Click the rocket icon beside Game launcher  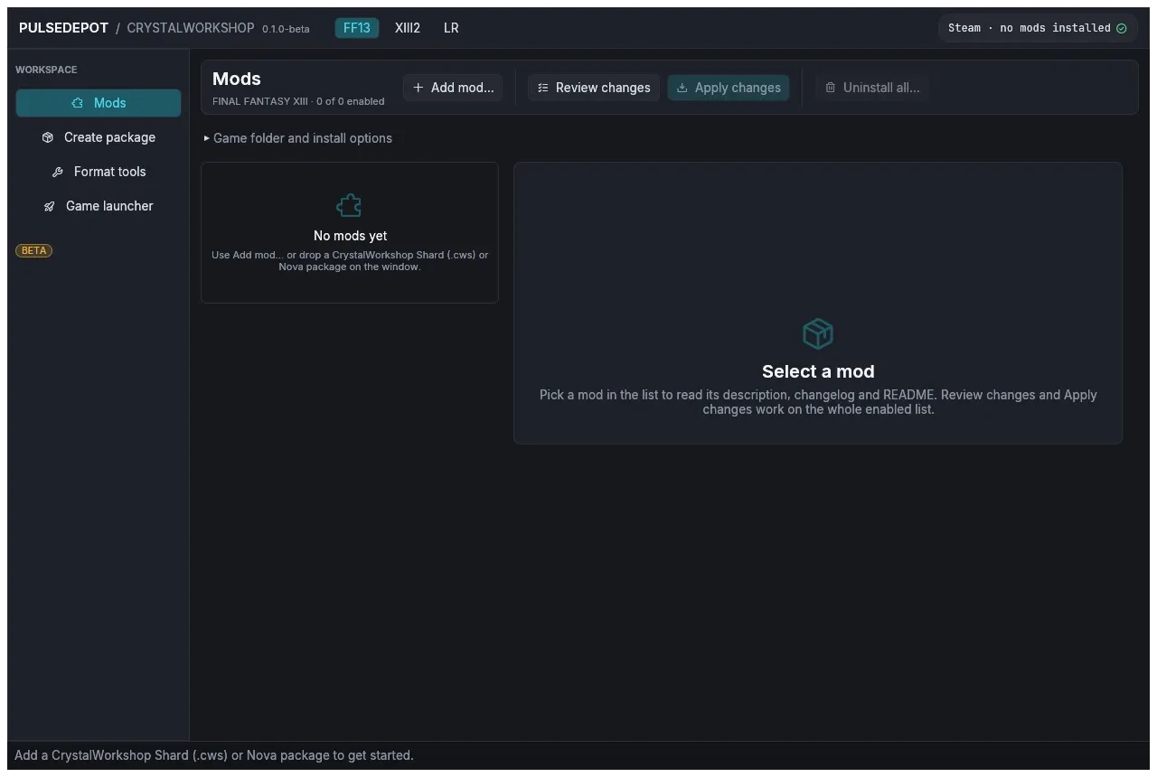(50, 206)
